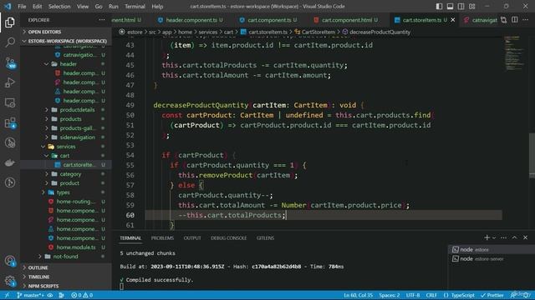
Task: Open the Search view in activity bar
Action: 10,42
